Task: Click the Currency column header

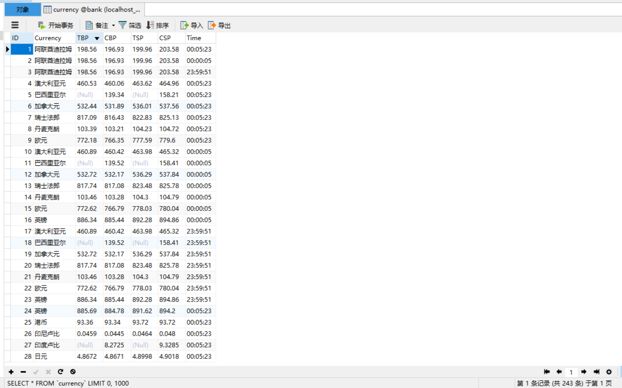Action: click(x=54, y=38)
